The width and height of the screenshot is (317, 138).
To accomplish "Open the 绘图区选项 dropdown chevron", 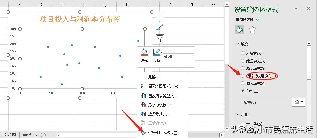I will coord(257,19).
